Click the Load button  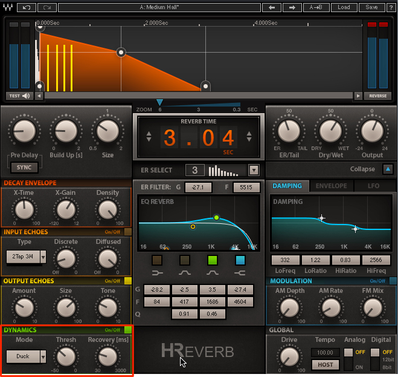pyautogui.click(x=344, y=7)
